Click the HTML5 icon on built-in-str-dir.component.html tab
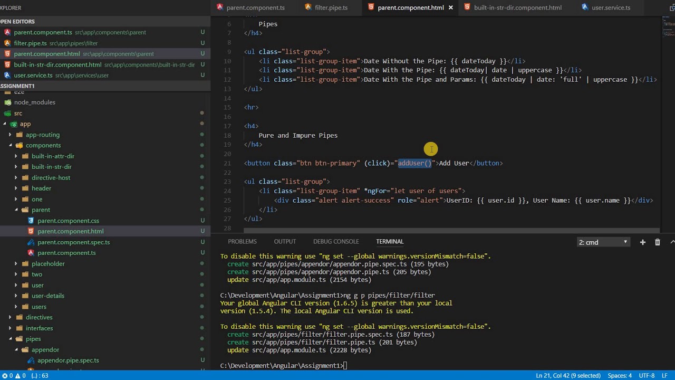Image resolution: width=675 pixels, height=380 pixels. pos(467,7)
